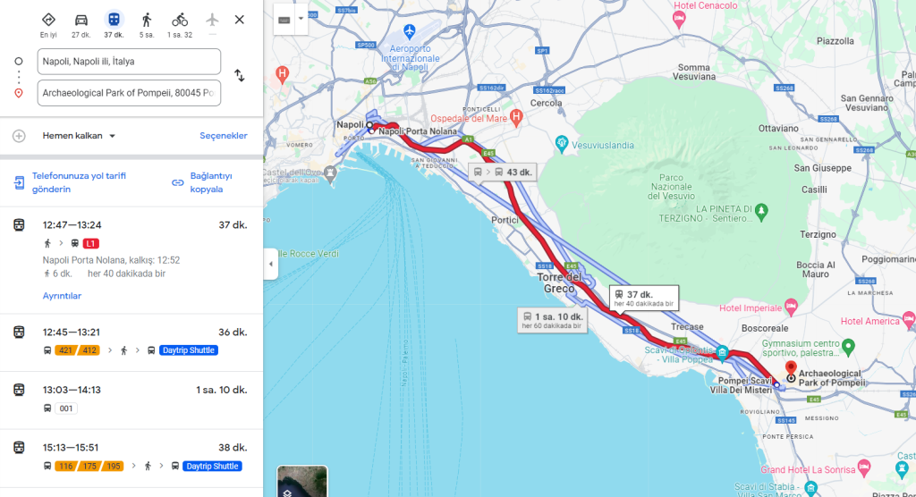
Task: Open the 'Hemen kalkan' departure time dropdown
Action: 79,136
